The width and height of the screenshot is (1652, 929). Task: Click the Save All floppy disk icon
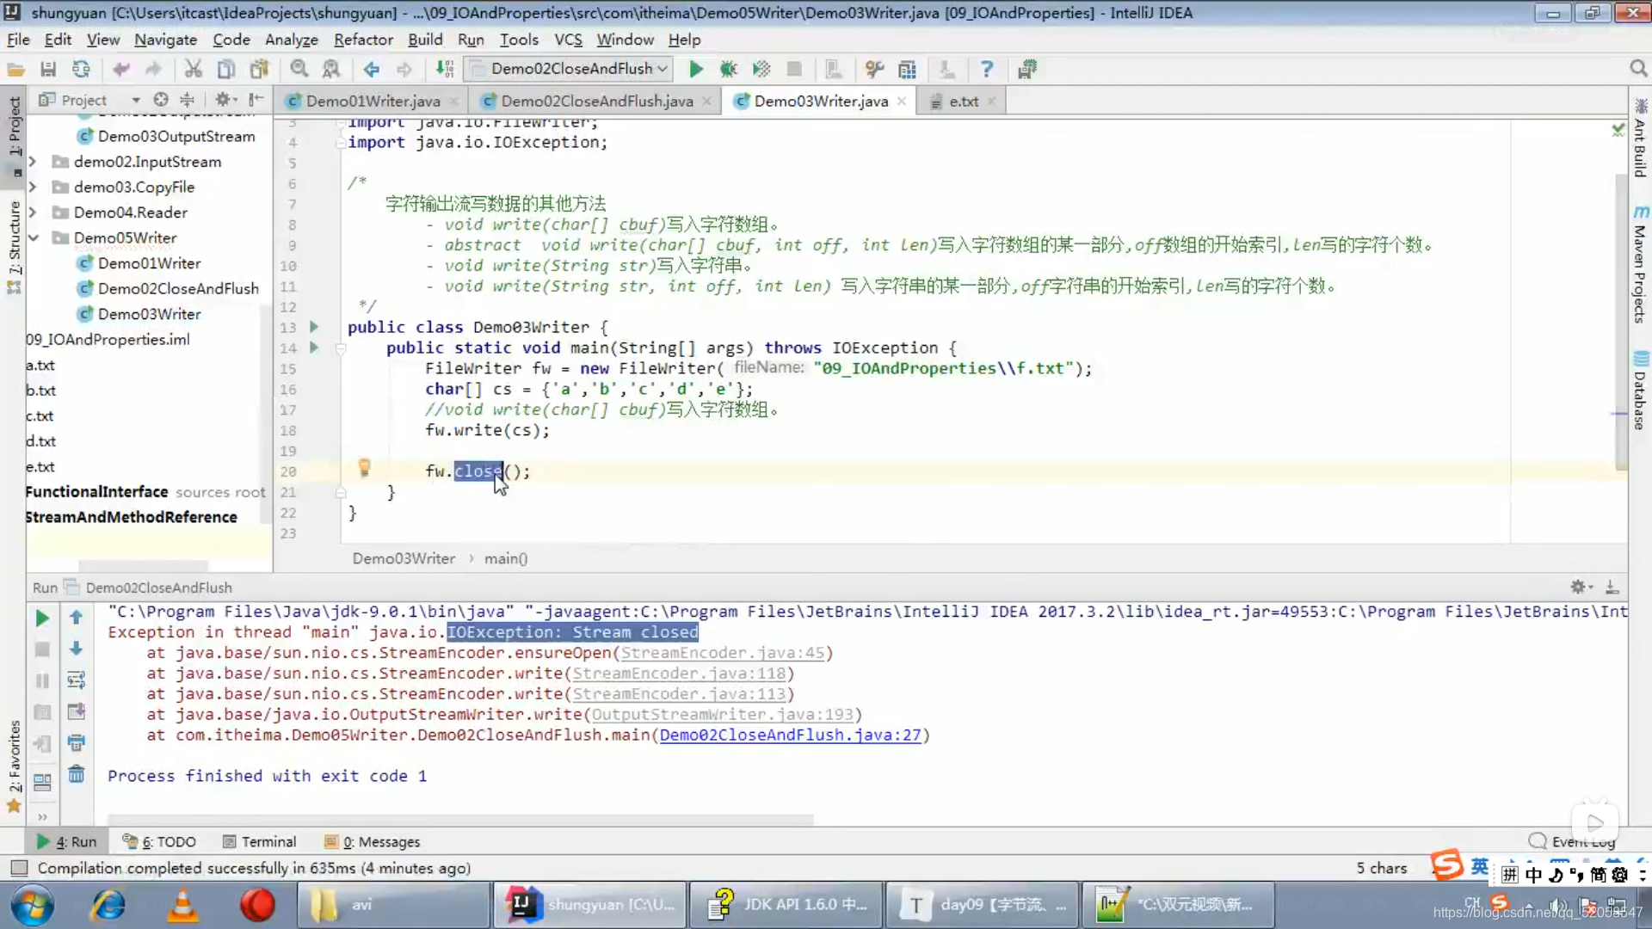coord(48,69)
